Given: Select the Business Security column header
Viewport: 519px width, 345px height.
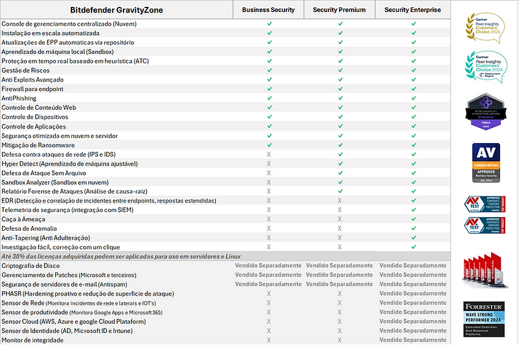Looking at the screenshot, I should pos(268,10).
